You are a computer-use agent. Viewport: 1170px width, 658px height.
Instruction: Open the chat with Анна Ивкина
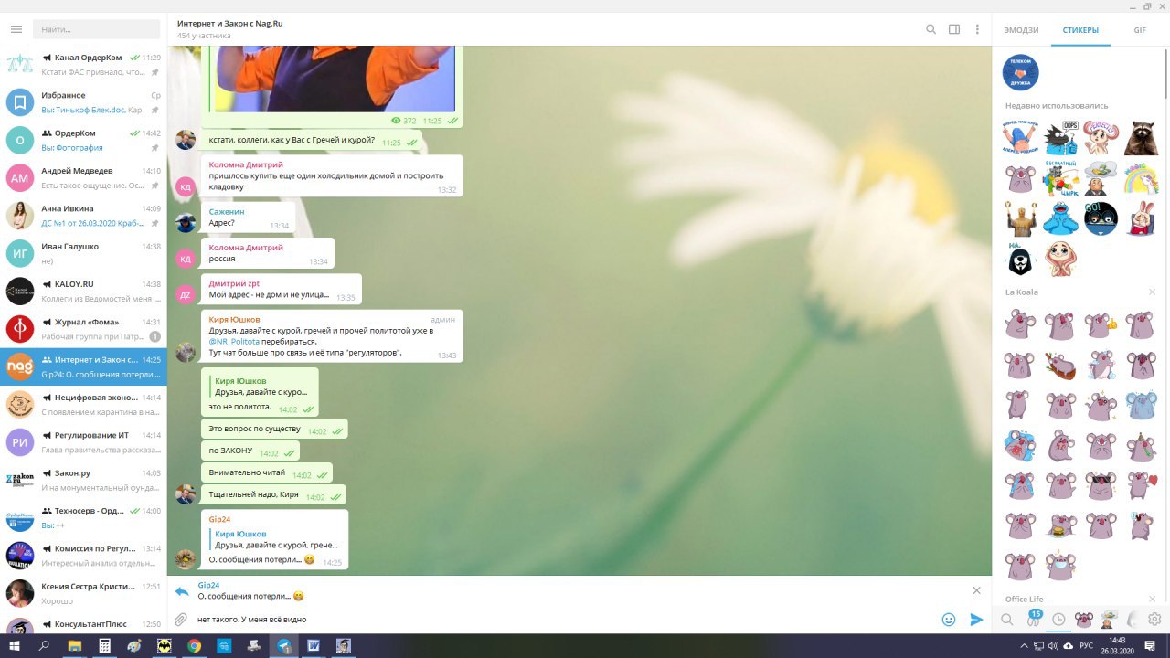[x=83, y=216]
